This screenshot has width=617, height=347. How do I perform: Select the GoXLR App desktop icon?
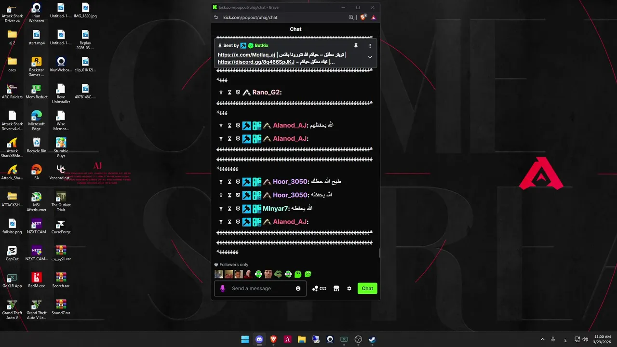[x=12, y=280]
